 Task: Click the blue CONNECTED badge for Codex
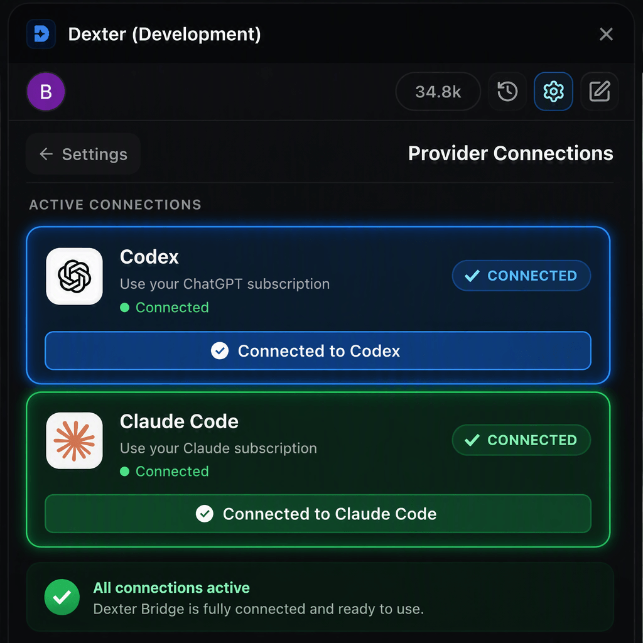(521, 276)
